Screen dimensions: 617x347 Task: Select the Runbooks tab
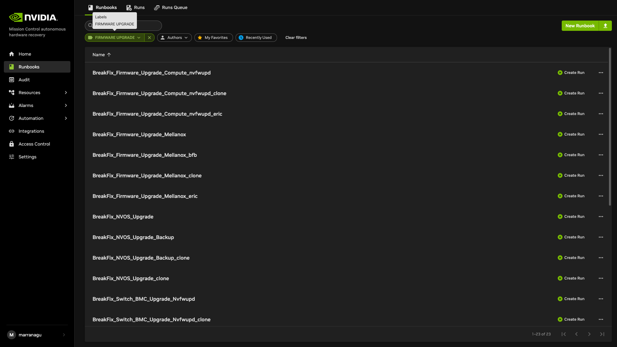point(103,7)
